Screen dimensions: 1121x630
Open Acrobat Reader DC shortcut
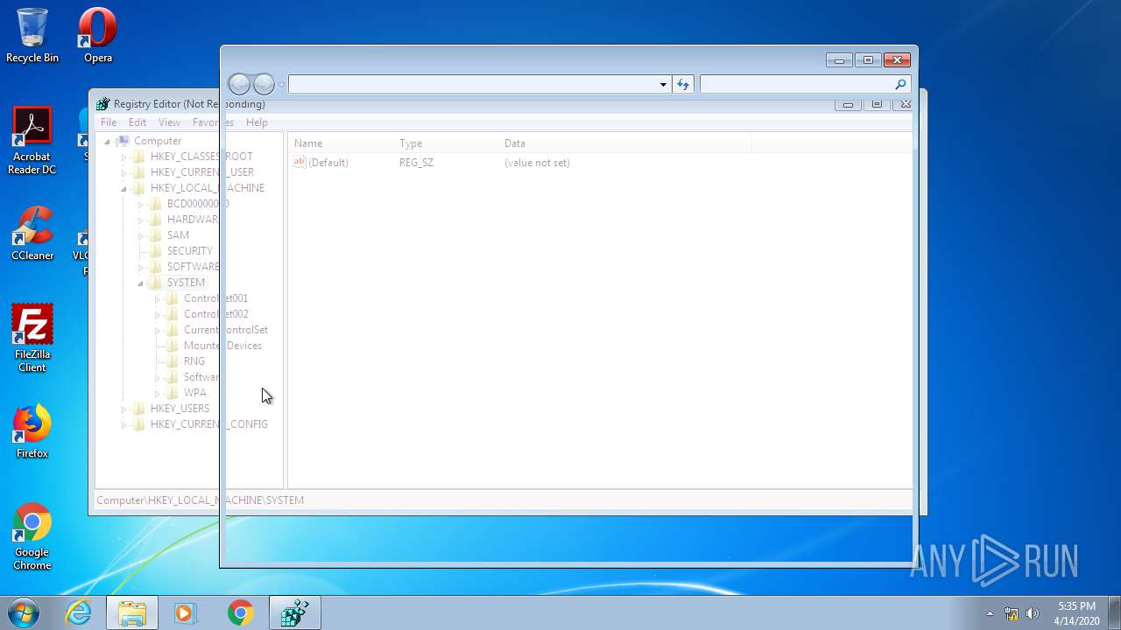pyautogui.click(x=32, y=141)
